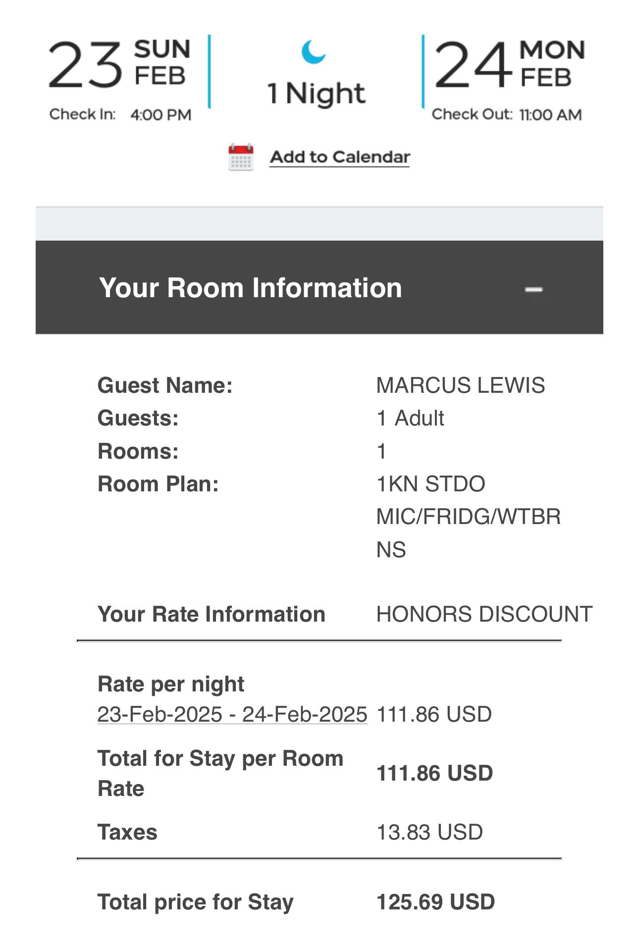Open the Add to Calendar link
Screen dimensions: 639x949
coord(340,157)
